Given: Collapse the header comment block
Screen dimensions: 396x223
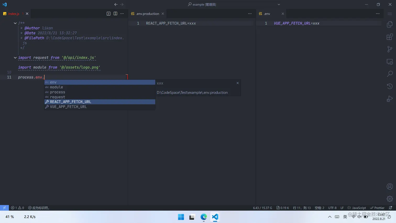Looking at the screenshot, I should (x=15, y=23).
